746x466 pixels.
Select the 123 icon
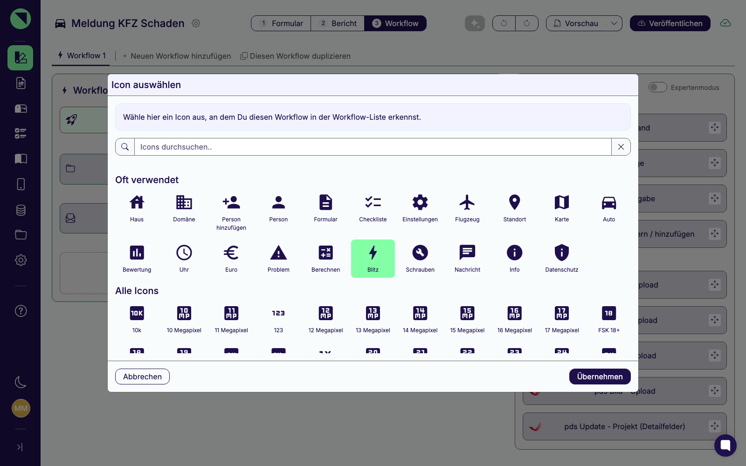tap(278, 319)
